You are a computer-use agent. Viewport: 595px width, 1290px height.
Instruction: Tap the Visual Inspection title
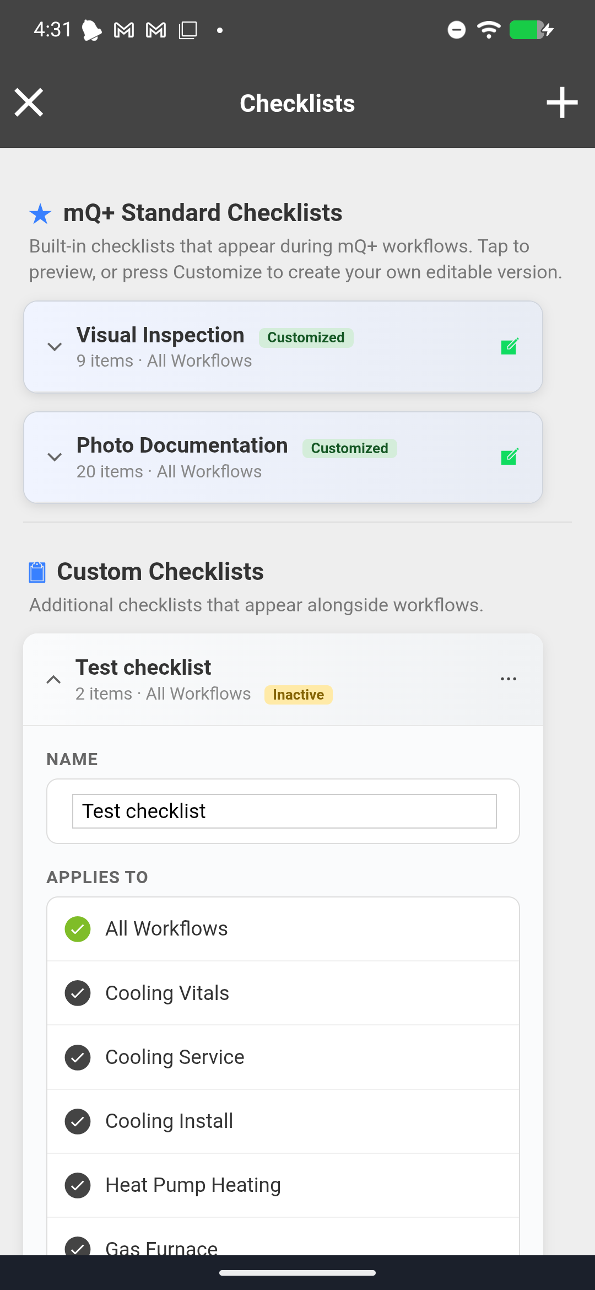tap(160, 335)
